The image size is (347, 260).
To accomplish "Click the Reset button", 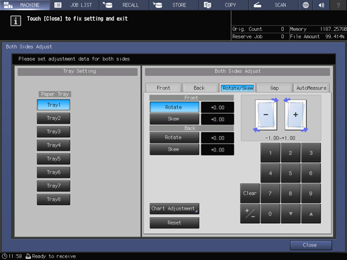I will click(x=175, y=222).
